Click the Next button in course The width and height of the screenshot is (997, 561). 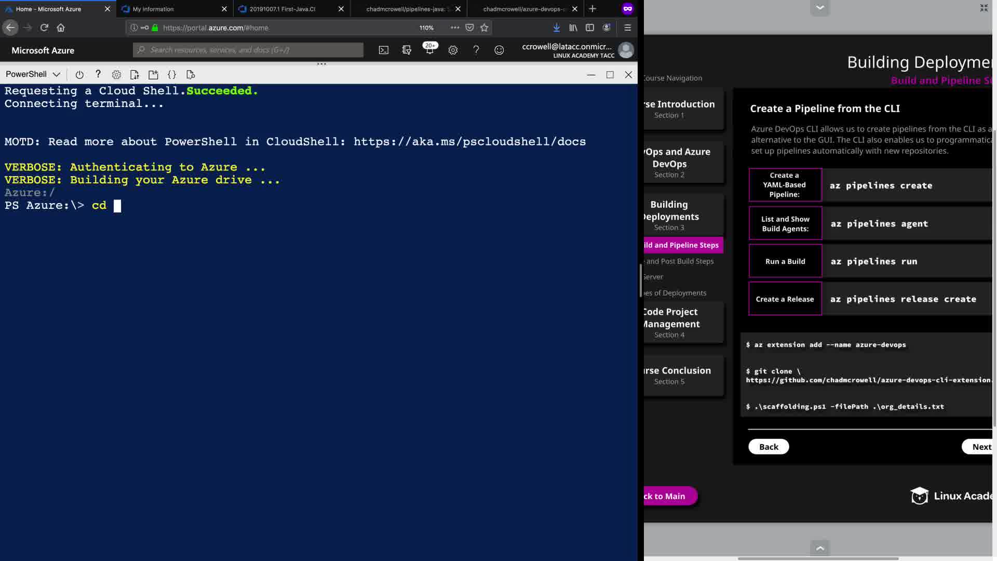(x=980, y=447)
